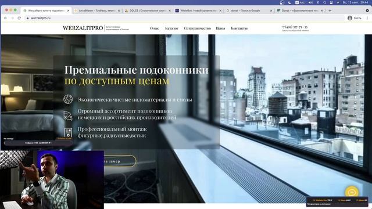Go back using the browser back arrow
Image resolution: width=372 pixels, height=209 pixels.
(x=5, y=18)
